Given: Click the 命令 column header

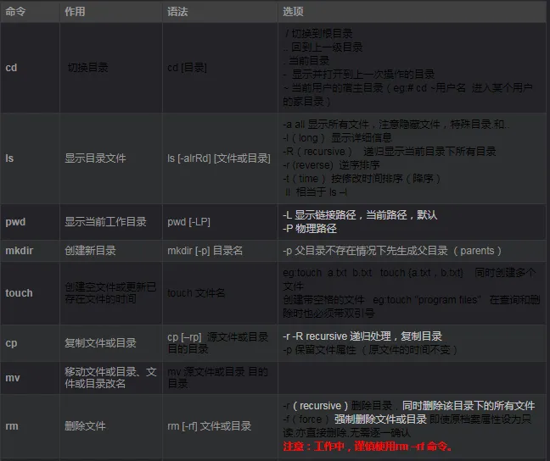Looking at the screenshot, I should pyautogui.click(x=30, y=12).
